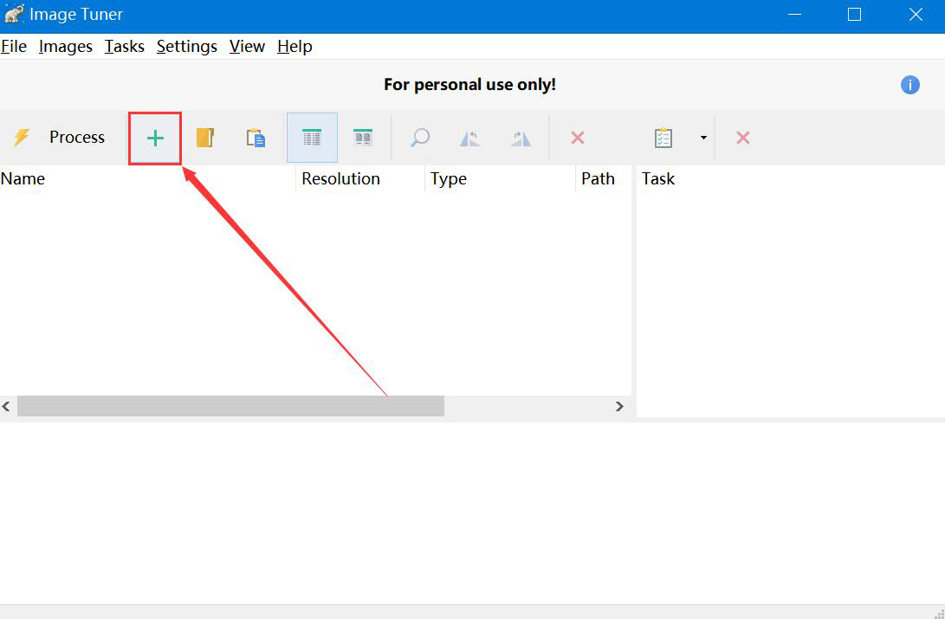Click the Add Task checklist icon
The height and width of the screenshot is (619, 945).
point(663,138)
